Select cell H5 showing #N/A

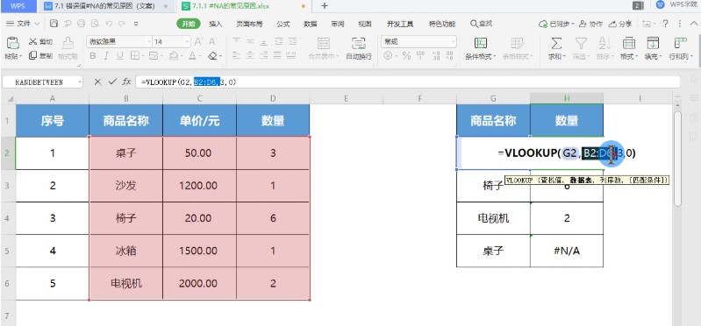point(567,251)
